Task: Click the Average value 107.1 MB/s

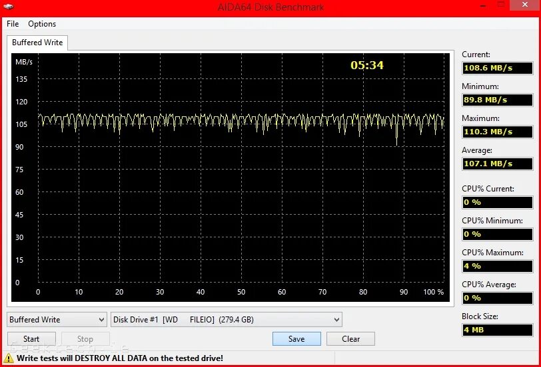Action: [497, 164]
